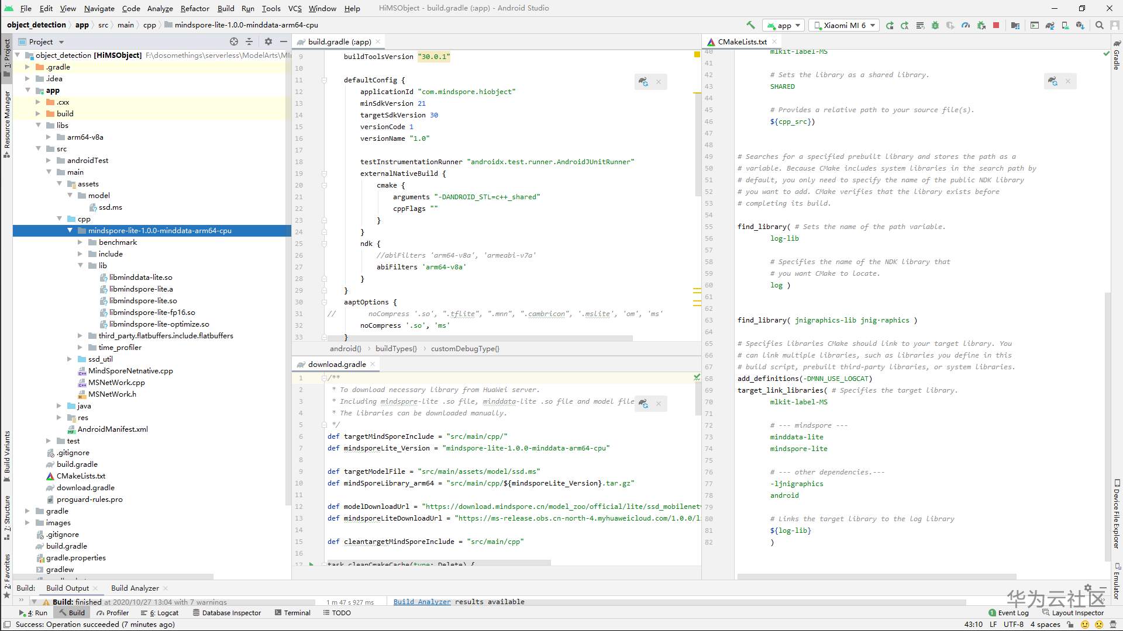Click Sync Project with Gradle Files icon

pos(1050,25)
